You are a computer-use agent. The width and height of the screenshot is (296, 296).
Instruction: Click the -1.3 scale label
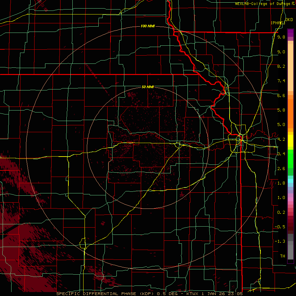(x=280, y=241)
